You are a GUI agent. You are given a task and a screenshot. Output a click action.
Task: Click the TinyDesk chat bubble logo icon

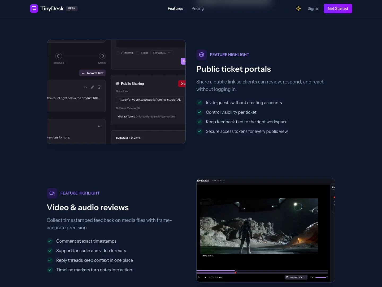click(x=34, y=9)
